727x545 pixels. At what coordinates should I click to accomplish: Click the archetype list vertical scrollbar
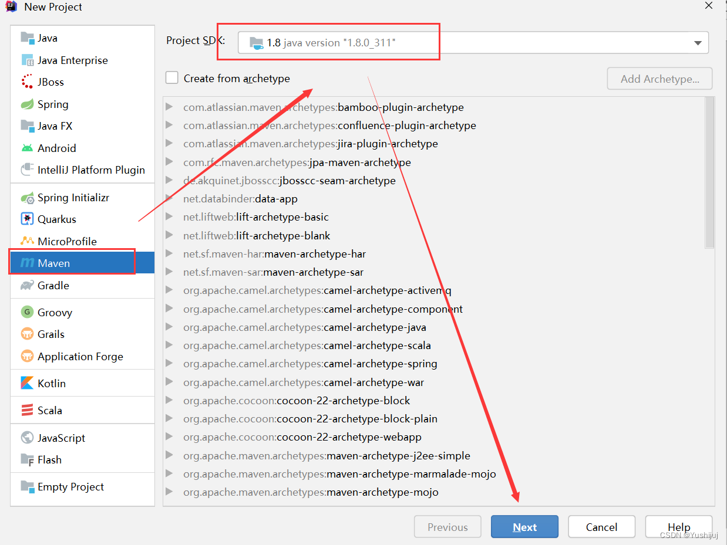[709, 173]
